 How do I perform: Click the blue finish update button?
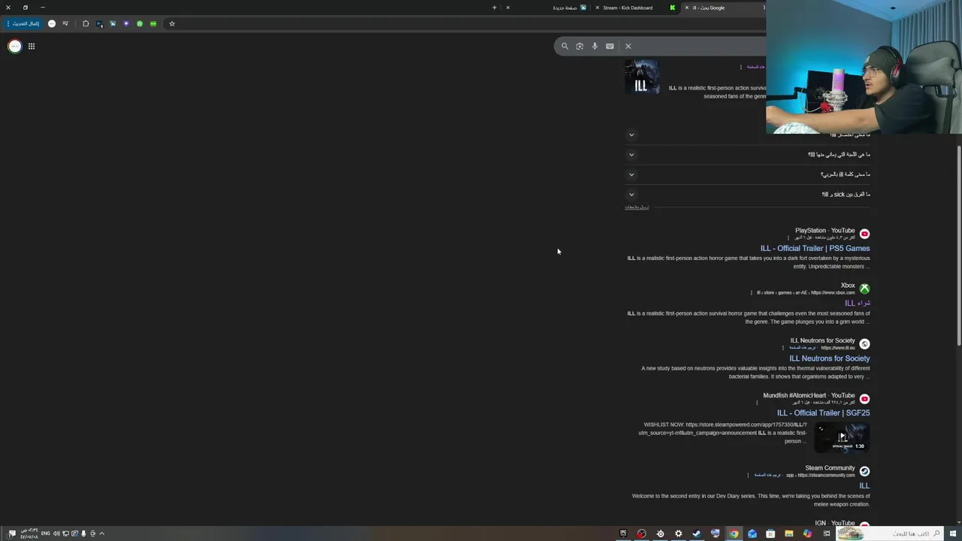pos(24,23)
